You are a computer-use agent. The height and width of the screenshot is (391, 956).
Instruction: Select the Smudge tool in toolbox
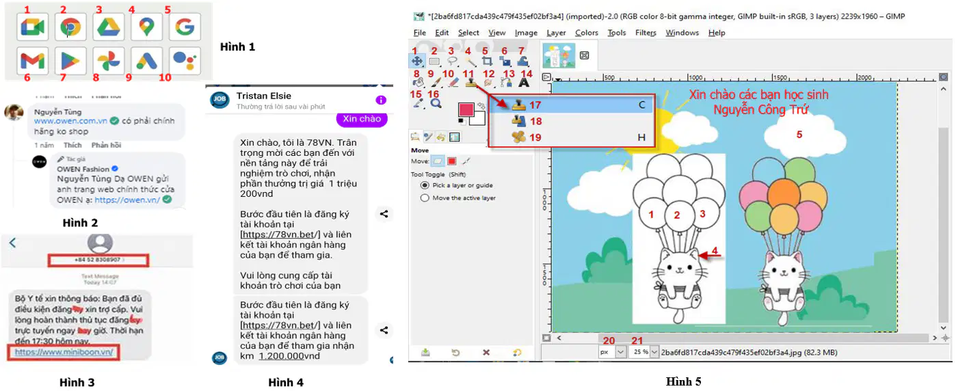(x=488, y=83)
